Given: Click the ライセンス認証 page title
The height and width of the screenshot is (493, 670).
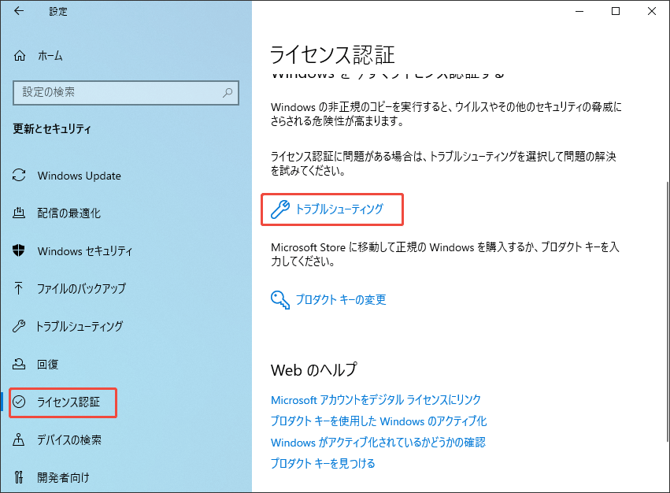Looking at the screenshot, I should 332,54.
